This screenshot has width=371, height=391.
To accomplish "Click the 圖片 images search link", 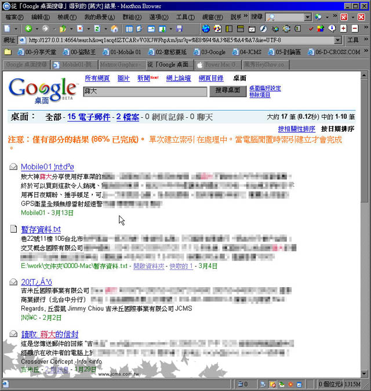I will [123, 78].
